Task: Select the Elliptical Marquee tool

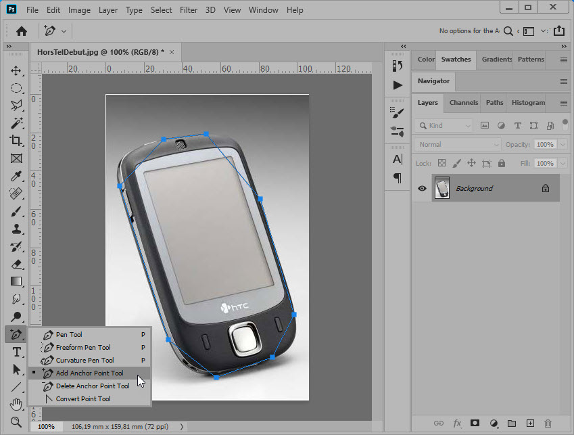Action: coord(16,88)
